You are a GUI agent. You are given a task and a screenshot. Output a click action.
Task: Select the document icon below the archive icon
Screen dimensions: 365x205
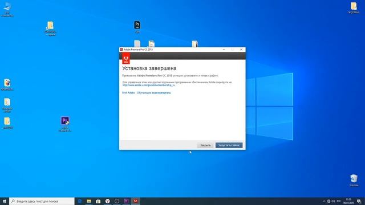(x=7, y=105)
